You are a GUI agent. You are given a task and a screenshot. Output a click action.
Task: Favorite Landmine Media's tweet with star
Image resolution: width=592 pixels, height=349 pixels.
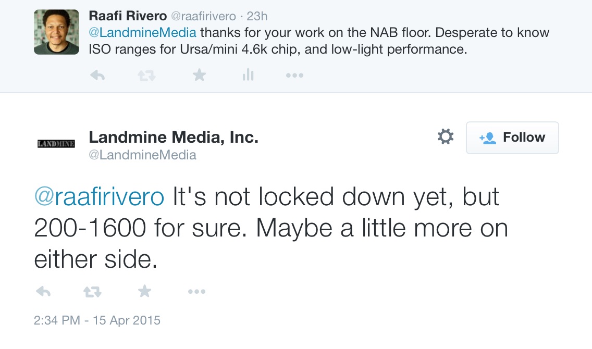144,291
